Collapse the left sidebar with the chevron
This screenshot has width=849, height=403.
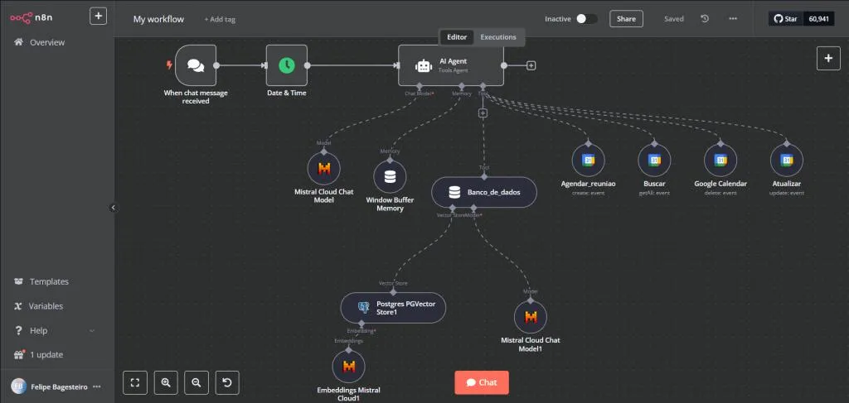114,208
